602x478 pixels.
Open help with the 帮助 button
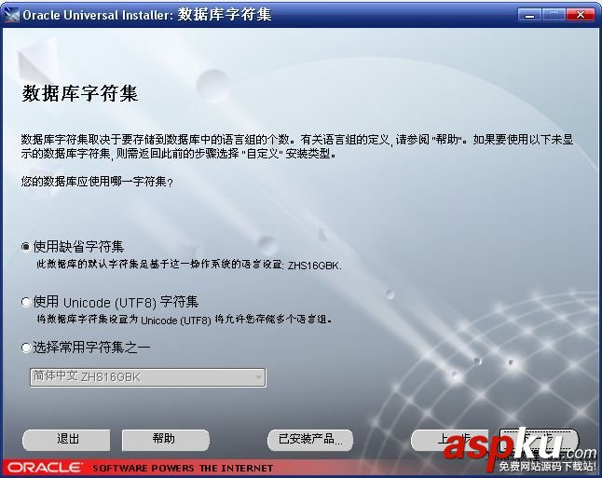(x=166, y=440)
